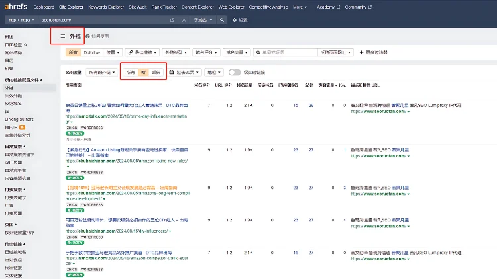Select the Dofollow filter
Viewport: 497px width, 279px height.
[92, 52]
